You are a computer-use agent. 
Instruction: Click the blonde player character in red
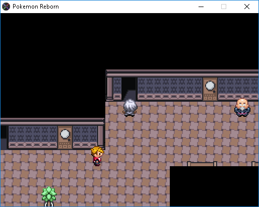point(97,156)
